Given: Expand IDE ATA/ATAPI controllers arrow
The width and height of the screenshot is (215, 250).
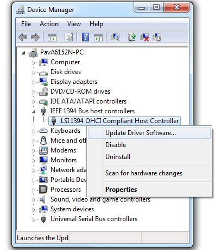Looking at the screenshot, I should pos(34,102).
